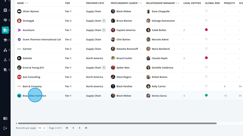The width and height of the screenshot is (243, 136).
Task: Expand the graduation cap item's dots menu
Action: [x=9, y=40]
